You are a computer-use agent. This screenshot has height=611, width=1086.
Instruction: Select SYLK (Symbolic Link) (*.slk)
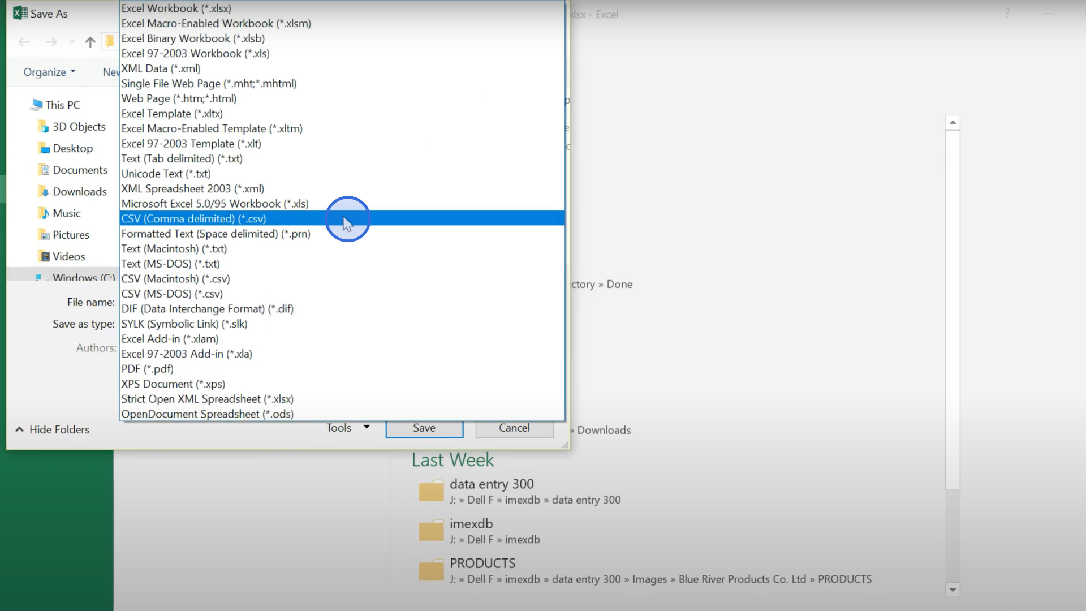[x=342, y=324]
